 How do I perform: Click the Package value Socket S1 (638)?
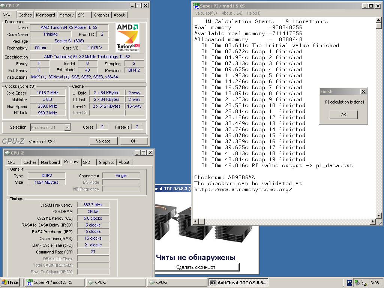pyautogui.click(x=69, y=41)
